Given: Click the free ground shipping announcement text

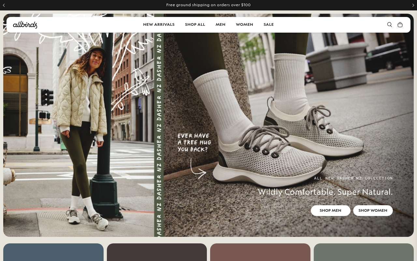Looking at the screenshot, I should point(208,5).
